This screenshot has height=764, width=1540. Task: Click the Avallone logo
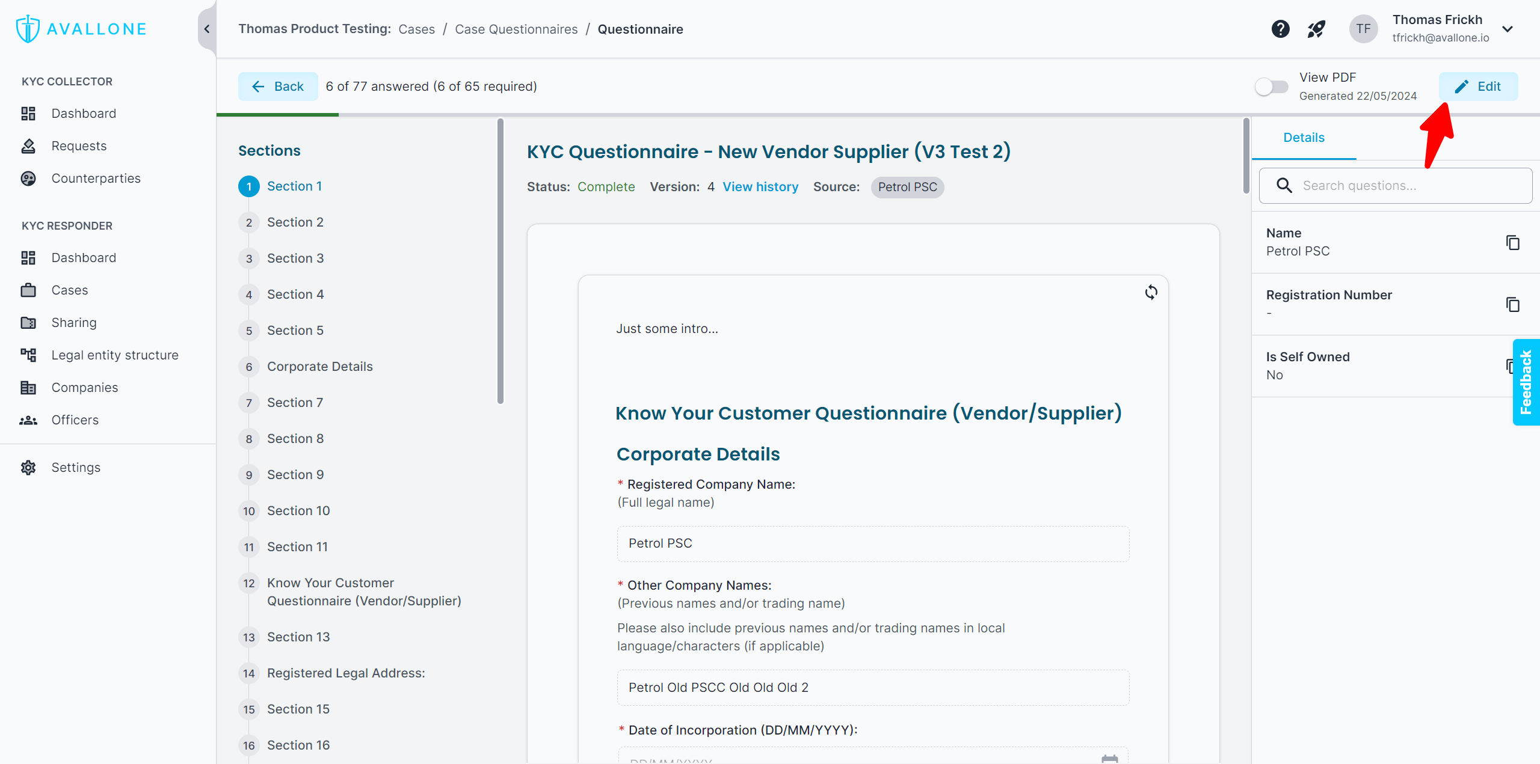[81, 29]
